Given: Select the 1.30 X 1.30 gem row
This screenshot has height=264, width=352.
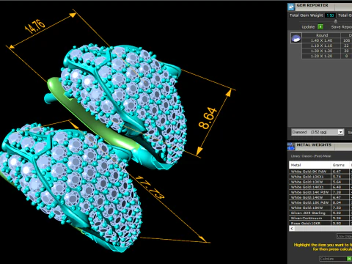Looking at the screenshot, I should (327, 51).
